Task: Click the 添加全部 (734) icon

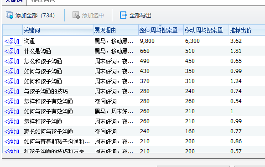Action: coord(10,15)
